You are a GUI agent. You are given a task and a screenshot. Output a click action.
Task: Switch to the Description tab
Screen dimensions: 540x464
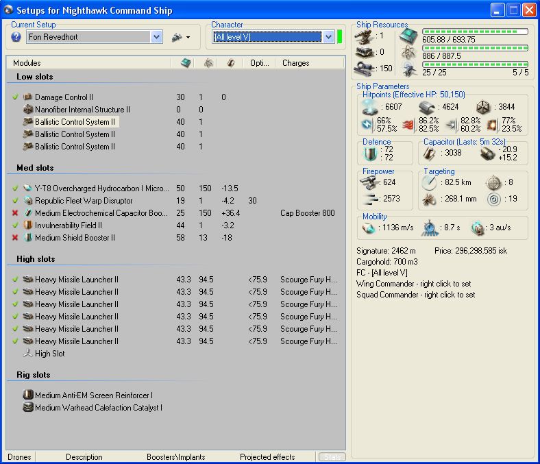(x=84, y=456)
